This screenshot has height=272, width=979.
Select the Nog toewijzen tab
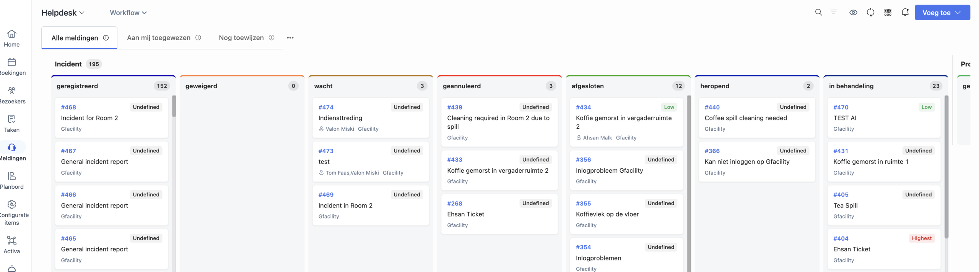(241, 38)
